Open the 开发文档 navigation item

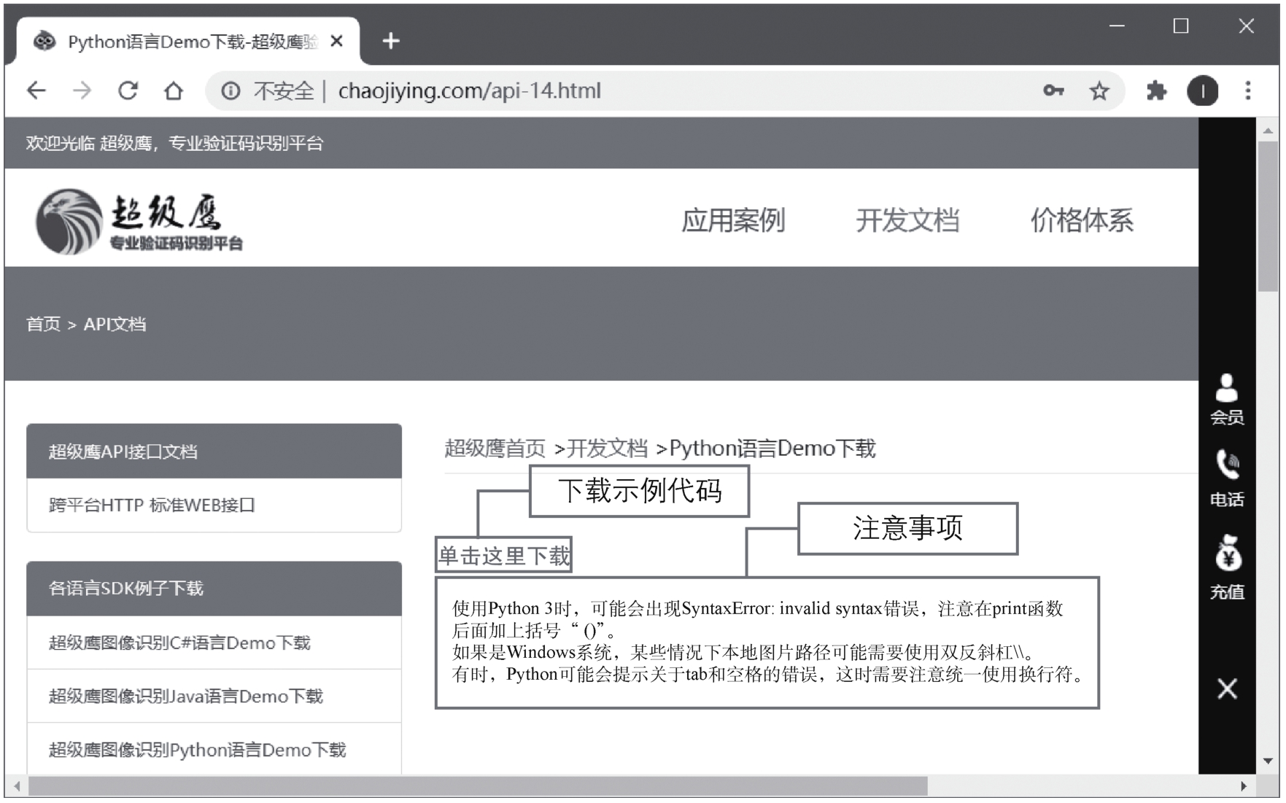click(x=907, y=220)
